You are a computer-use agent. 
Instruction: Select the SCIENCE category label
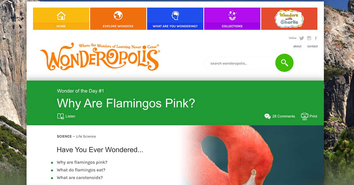pyautogui.click(x=64, y=136)
